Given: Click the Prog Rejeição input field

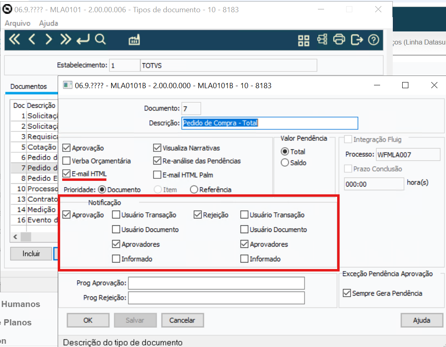Looking at the screenshot, I should [x=216, y=298].
